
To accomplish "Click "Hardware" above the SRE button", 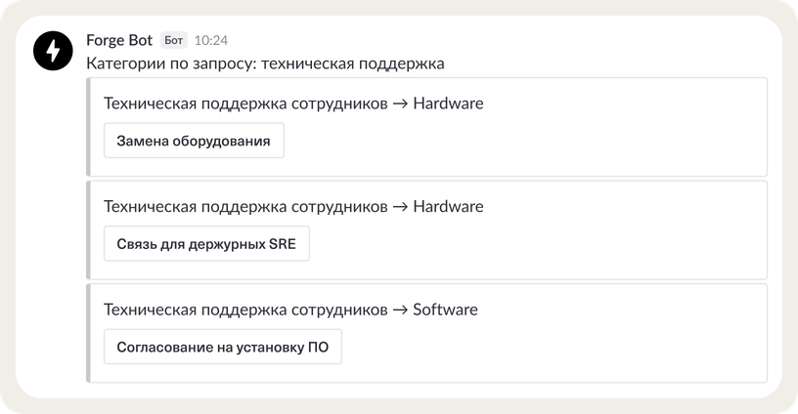I will coord(448,207).
